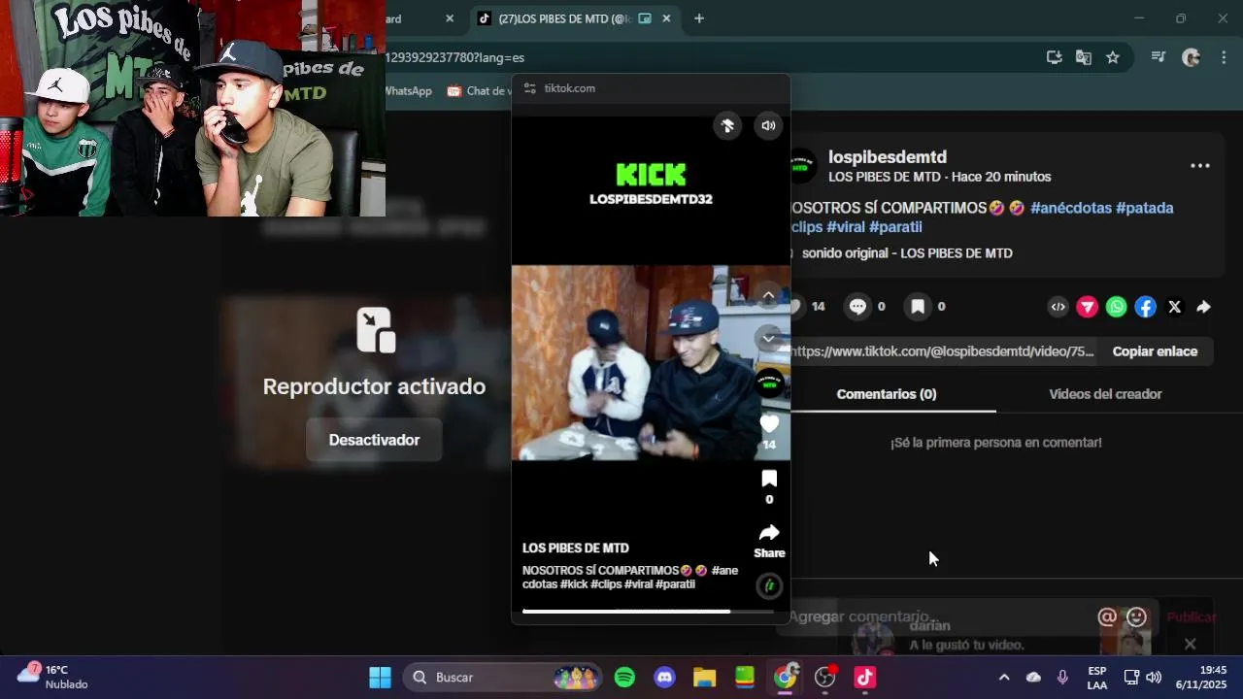Click tiktok.com site info icon in mini player
1243x699 pixels.
(529, 88)
